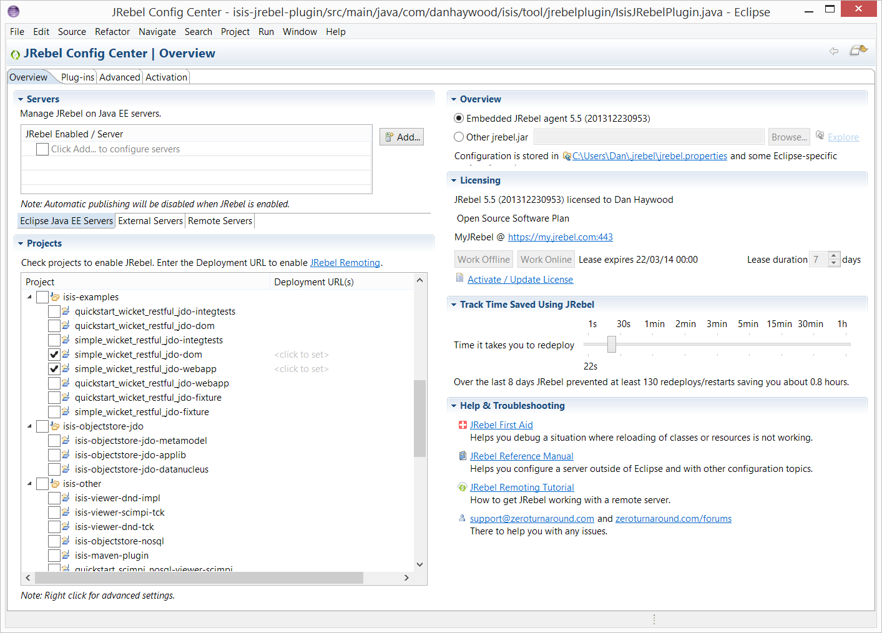Uncheck simple_wicket_restful_jdo-dom project checkbox

[x=54, y=355]
